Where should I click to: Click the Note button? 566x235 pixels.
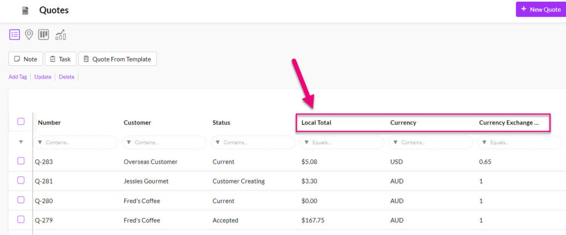pyautogui.click(x=25, y=59)
